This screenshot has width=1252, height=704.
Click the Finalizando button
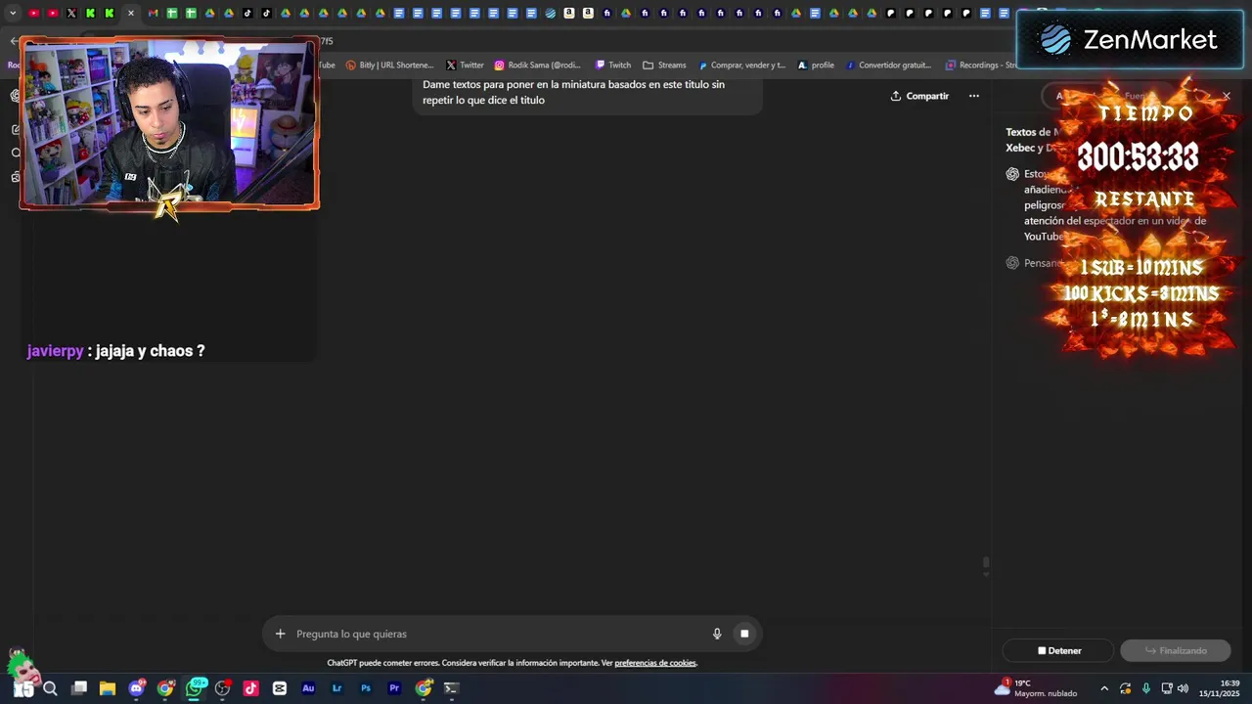(x=1175, y=650)
